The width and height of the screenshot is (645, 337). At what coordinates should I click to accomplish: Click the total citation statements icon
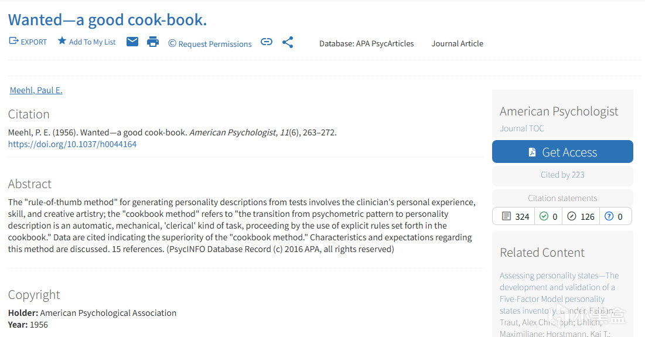point(506,216)
